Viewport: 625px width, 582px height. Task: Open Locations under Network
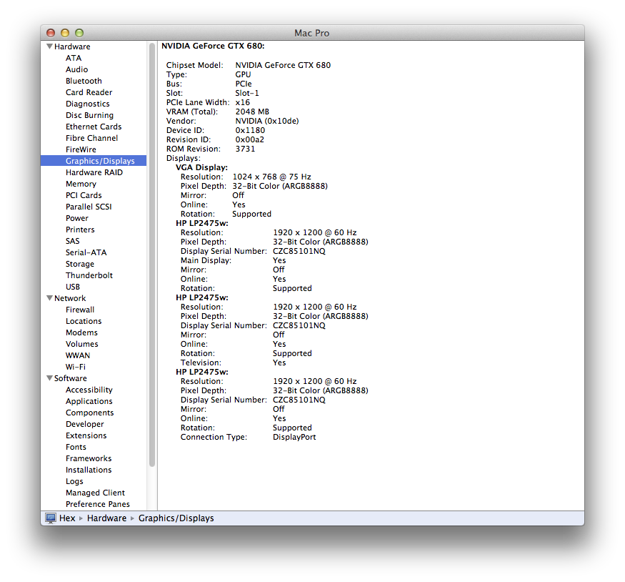point(84,321)
